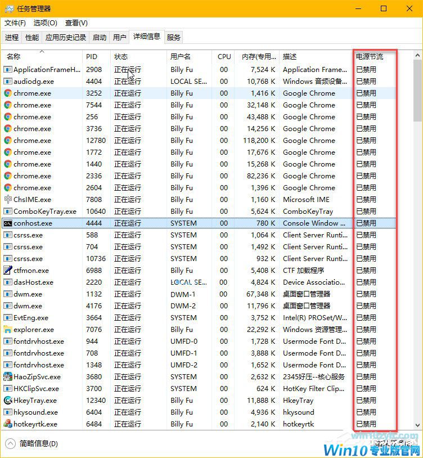The image size is (423, 458).
Task: Sort by 内存(专用...) column header
Action: [x=258, y=56]
